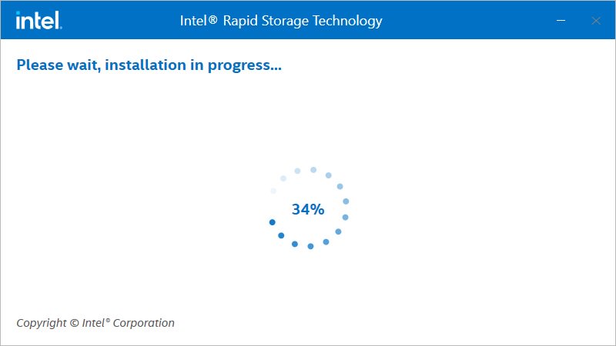Click the 34% progress percentage
Viewport: 616px width, 346px height.
308,209
